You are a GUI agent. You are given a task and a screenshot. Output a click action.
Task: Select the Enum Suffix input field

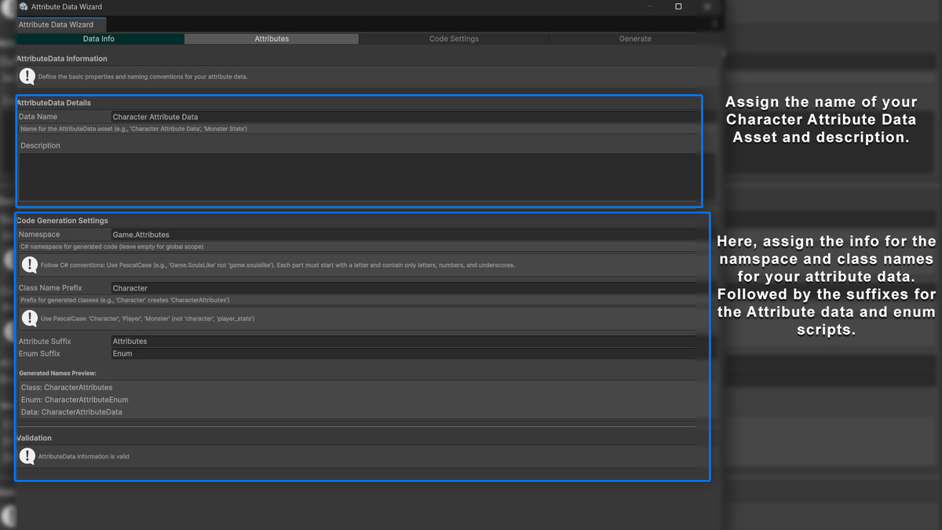point(392,353)
